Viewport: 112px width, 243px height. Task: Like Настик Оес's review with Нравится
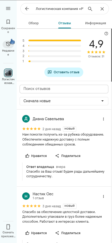click(36, 233)
